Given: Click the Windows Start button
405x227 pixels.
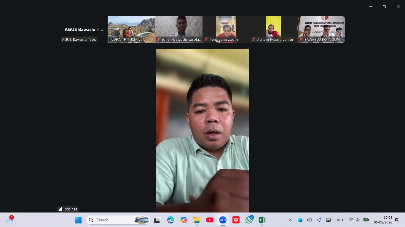Looking at the screenshot, I should pos(78,220).
